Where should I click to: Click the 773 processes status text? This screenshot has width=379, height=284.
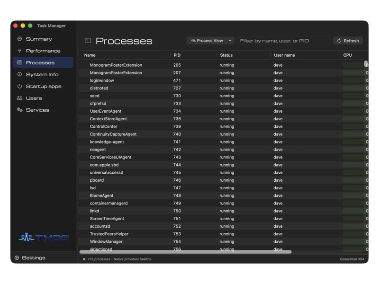[99, 259]
